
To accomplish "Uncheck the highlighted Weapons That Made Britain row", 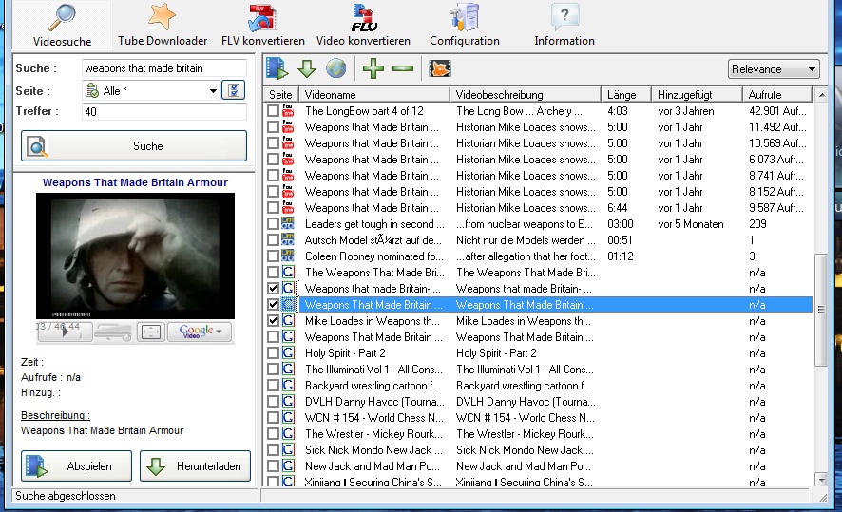I will click(274, 305).
